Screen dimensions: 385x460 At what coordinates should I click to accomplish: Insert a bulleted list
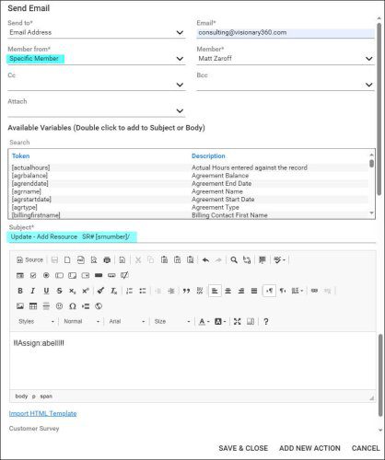click(x=143, y=291)
